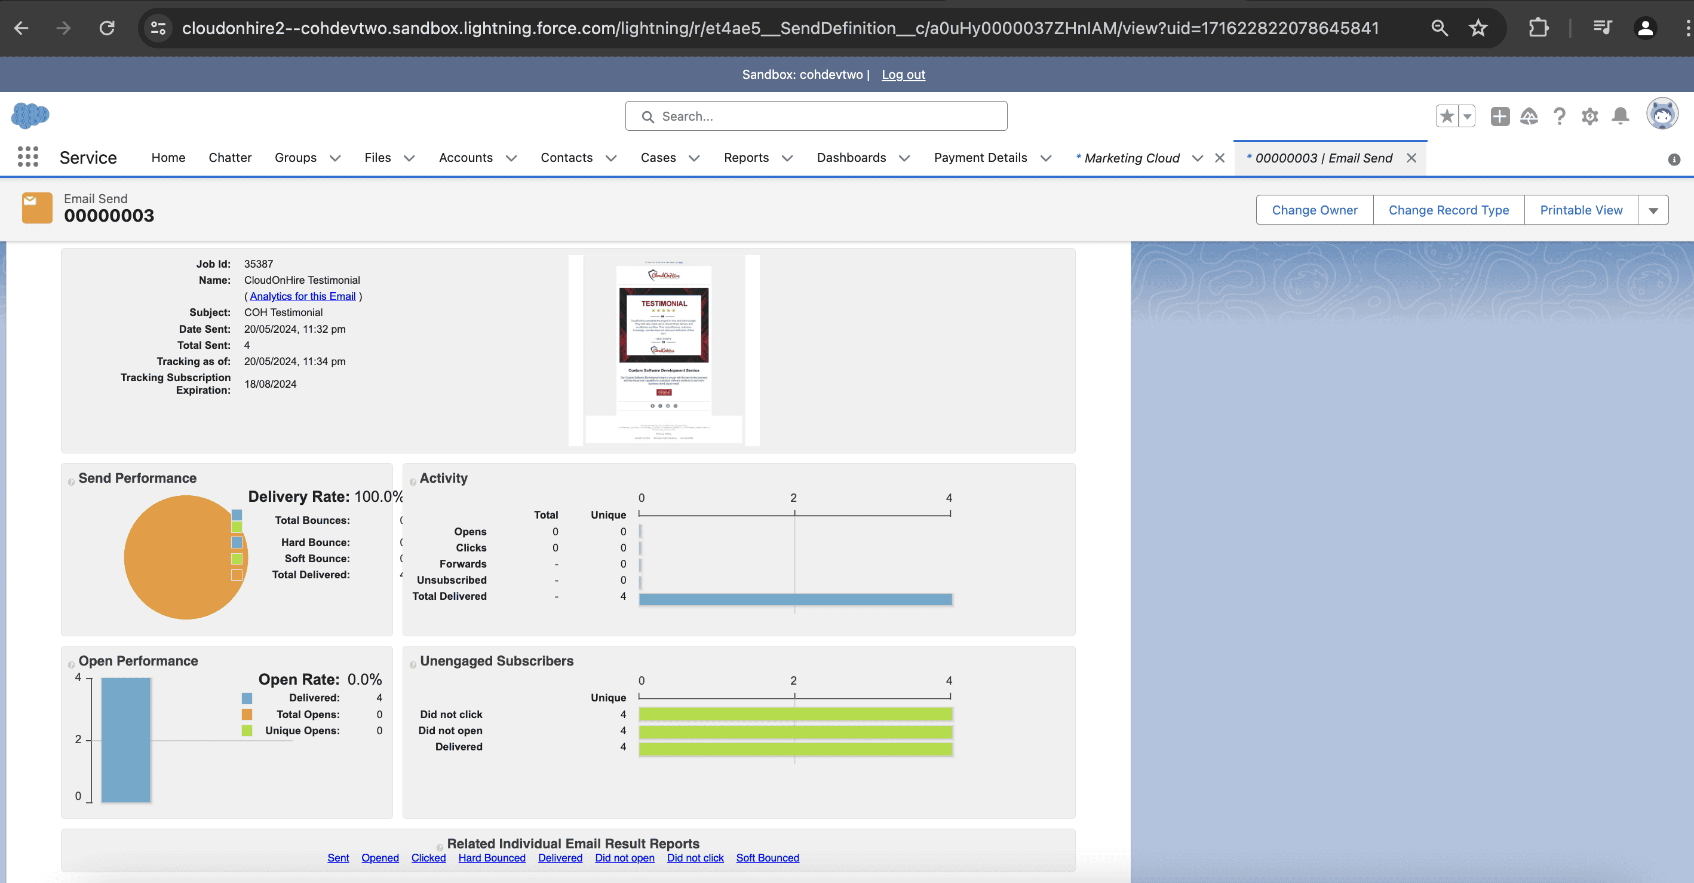Click the help icon beside Open Performance
This screenshot has height=883, width=1694.
tap(71, 664)
